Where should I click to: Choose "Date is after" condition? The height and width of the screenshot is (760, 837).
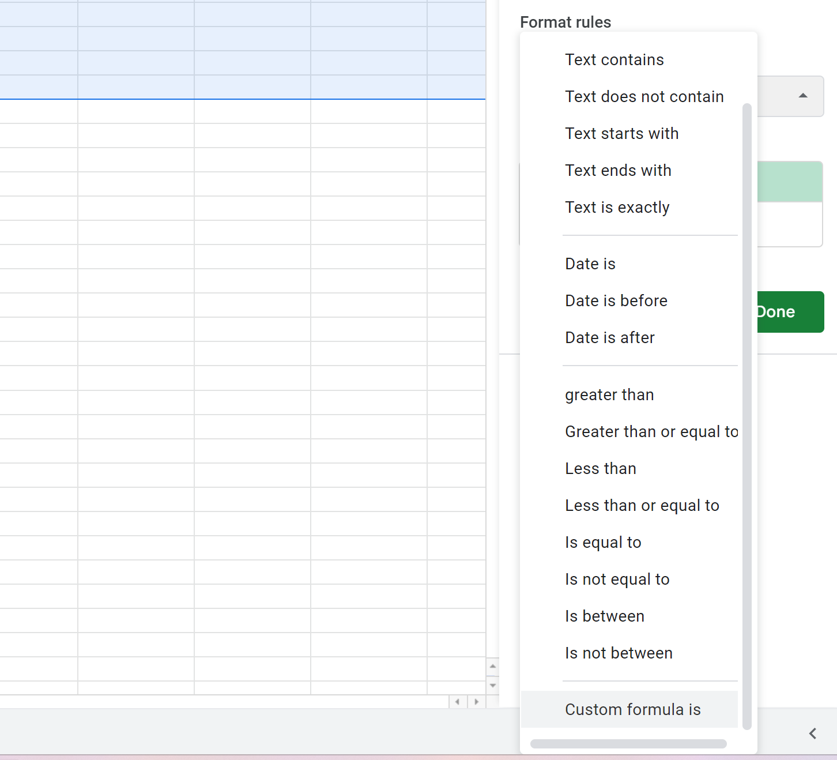(x=609, y=337)
